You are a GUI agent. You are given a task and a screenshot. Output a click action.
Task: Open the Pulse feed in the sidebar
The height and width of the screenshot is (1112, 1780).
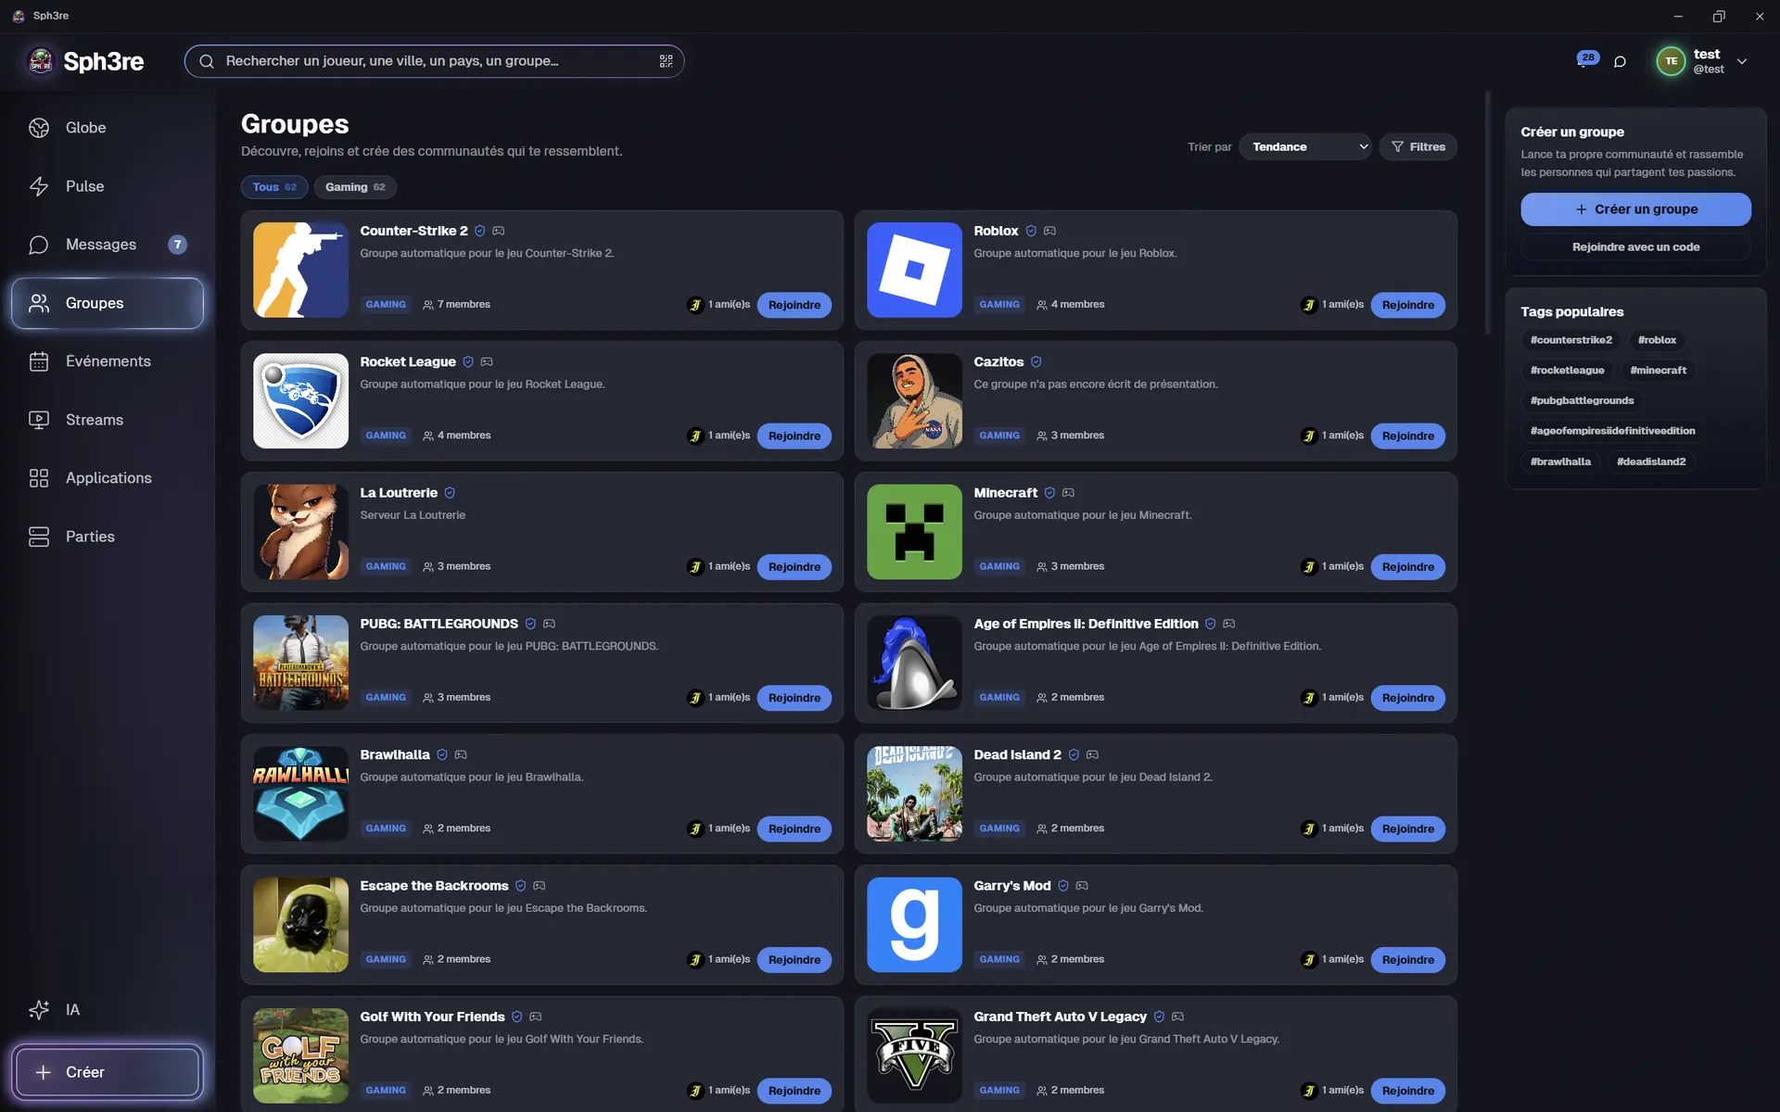(x=107, y=186)
